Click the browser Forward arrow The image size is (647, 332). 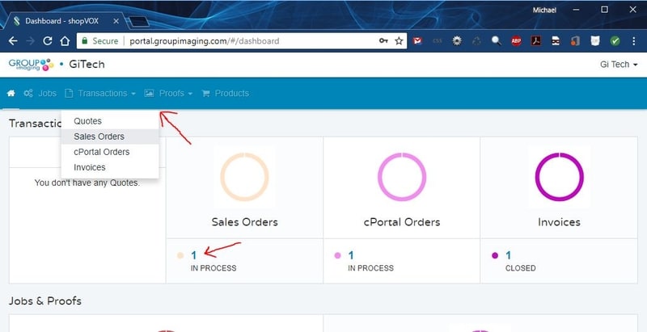coord(30,40)
